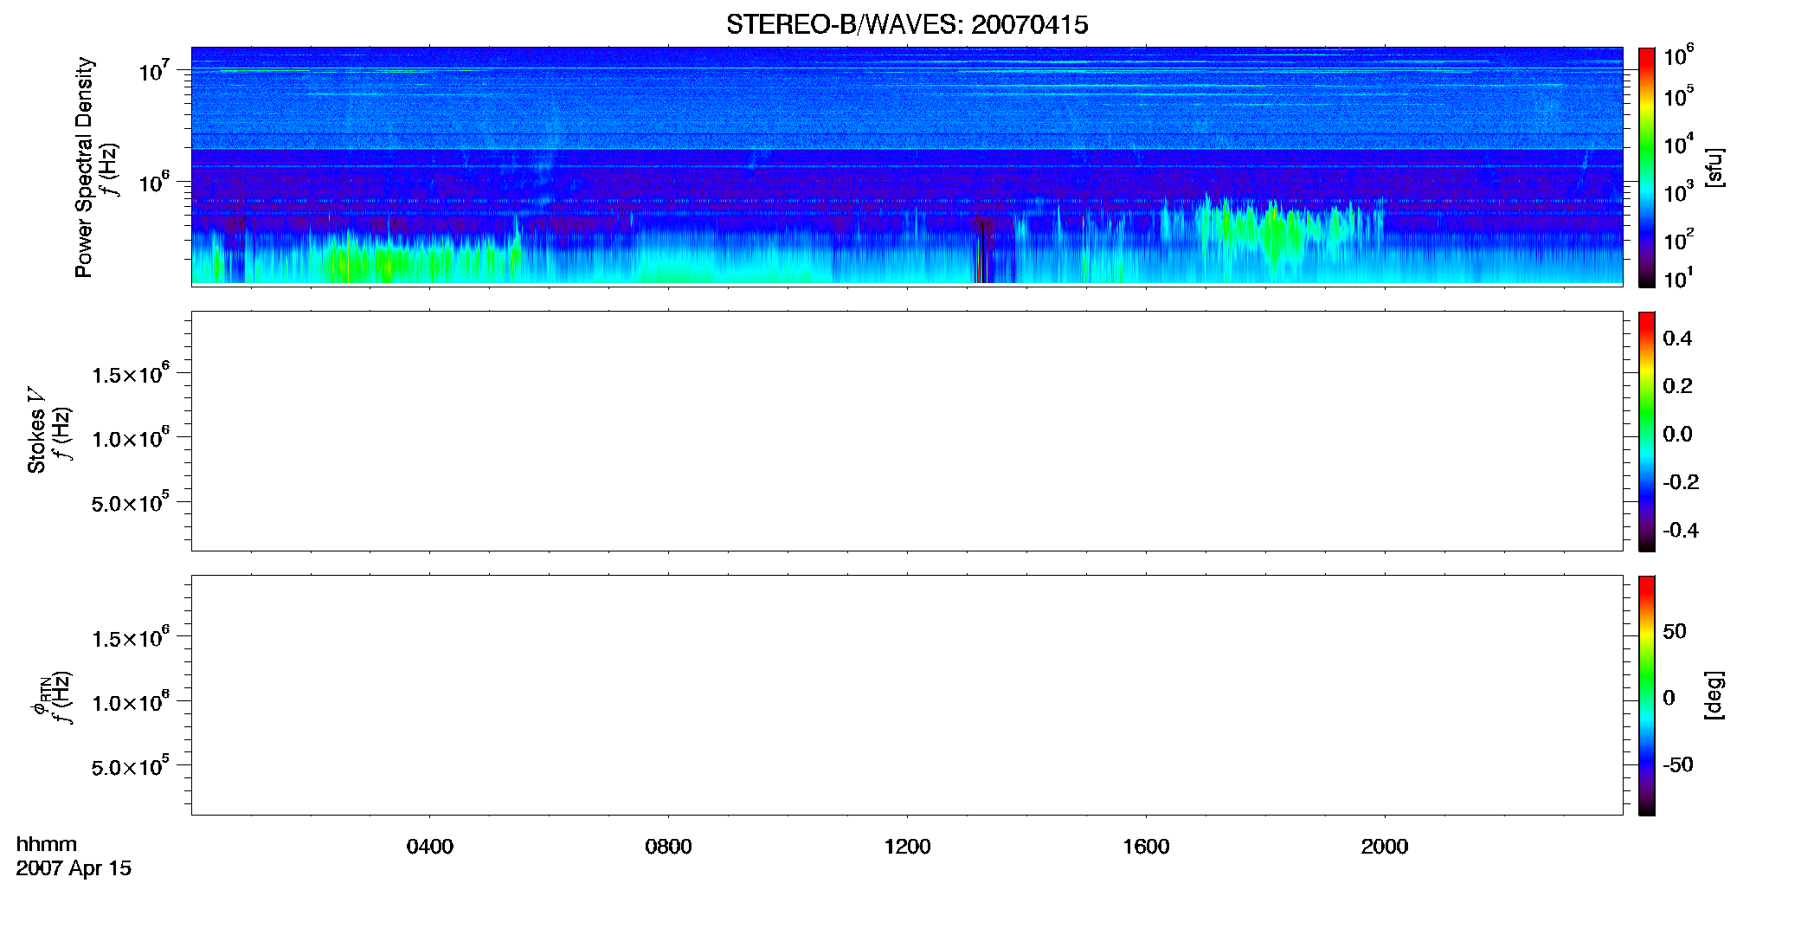Click the empty phi RTN plot panel
Image resolution: width=1814 pixels, height=935 pixels.
coord(907,695)
